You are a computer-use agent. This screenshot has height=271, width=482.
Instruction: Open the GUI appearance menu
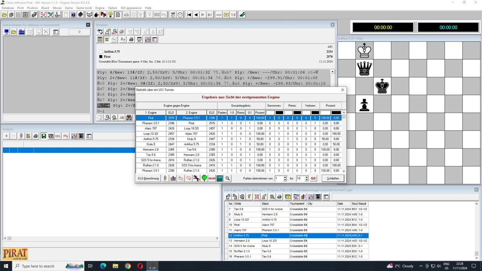pyautogui.click(x=131, y=8)
